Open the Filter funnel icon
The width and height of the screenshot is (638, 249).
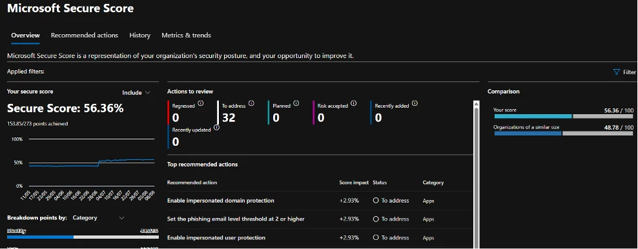617,72
